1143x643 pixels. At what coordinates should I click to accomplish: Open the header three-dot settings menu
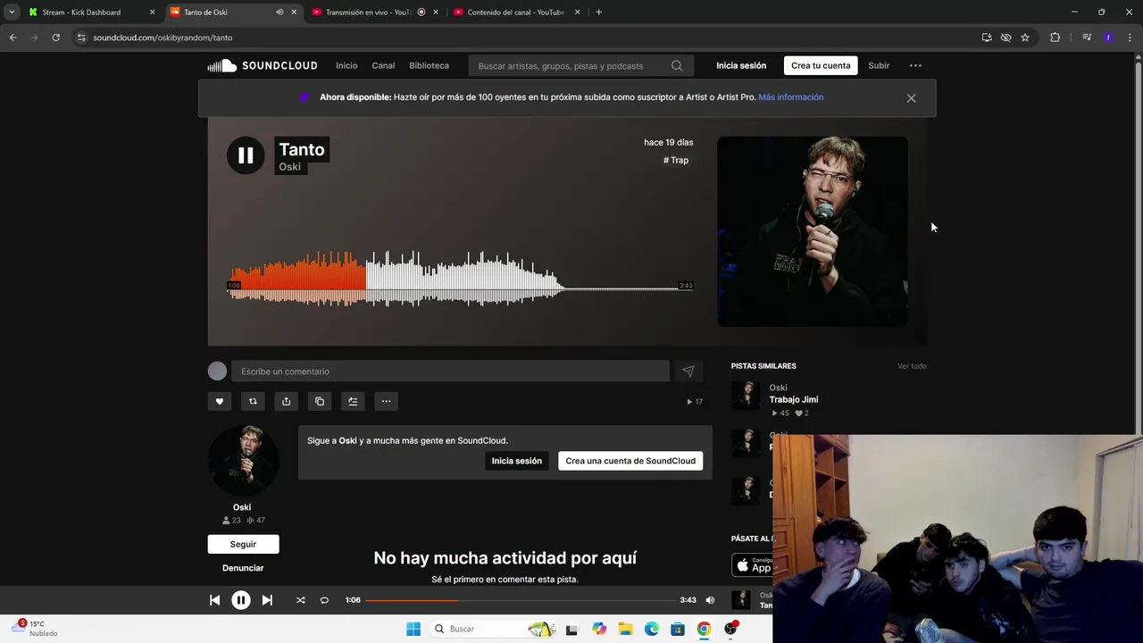[x=915, y=65]
